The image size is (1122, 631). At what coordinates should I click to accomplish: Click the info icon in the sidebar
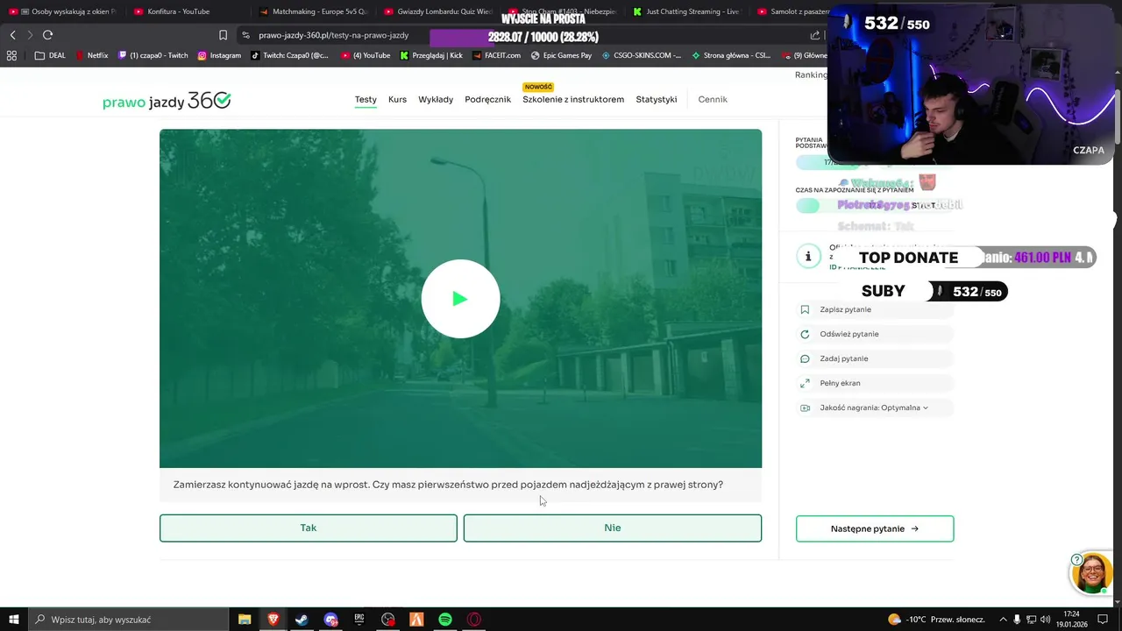[x=807, y=256]
